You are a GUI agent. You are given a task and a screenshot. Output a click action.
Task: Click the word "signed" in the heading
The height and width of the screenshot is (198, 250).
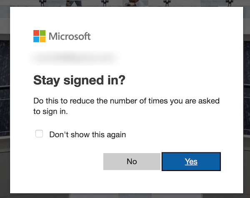point(84,81)
